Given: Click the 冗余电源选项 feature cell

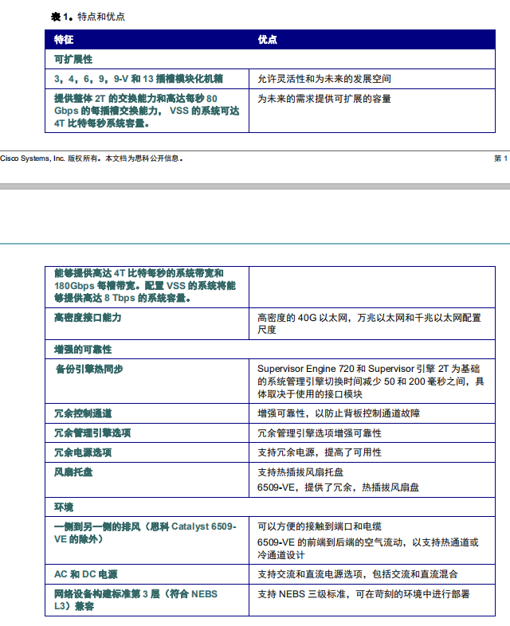Looking at the screenshot, I should pyautogui.click(x=83, y=452).
